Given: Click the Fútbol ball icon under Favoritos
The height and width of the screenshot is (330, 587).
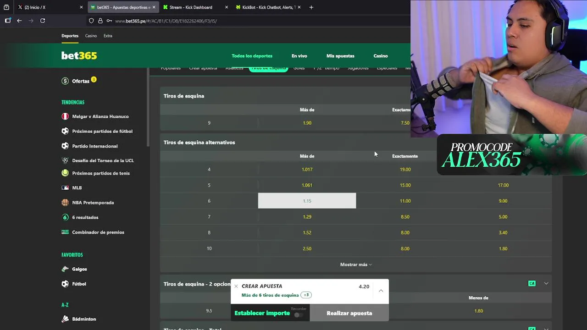Looking at the screenshot, I should [x=65, y=284].
